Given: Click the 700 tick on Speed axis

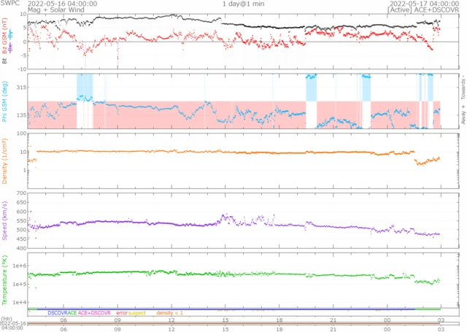Looking at the screenshot, I should click(x=21, y=193).
